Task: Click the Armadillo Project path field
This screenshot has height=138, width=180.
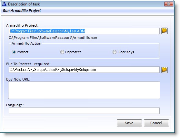Action: [x=84, y=31]
